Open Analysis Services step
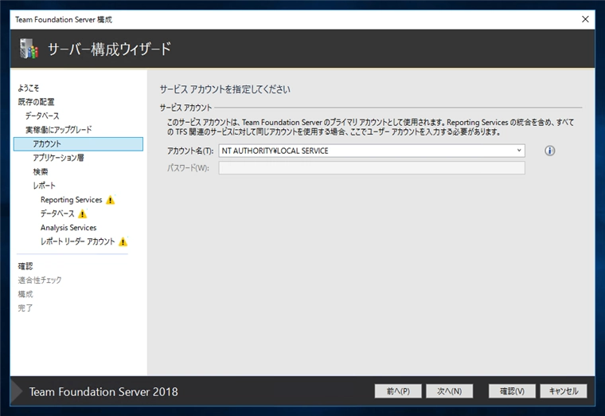 click(x=68, y=227)
